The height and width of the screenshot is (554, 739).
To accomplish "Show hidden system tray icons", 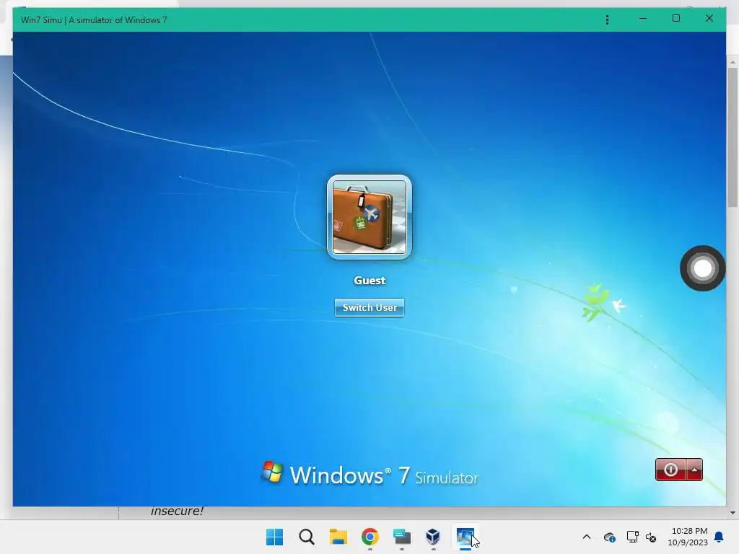I will pos(587,537).
